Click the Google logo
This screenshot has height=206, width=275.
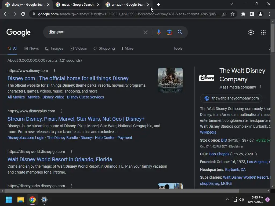19,32
